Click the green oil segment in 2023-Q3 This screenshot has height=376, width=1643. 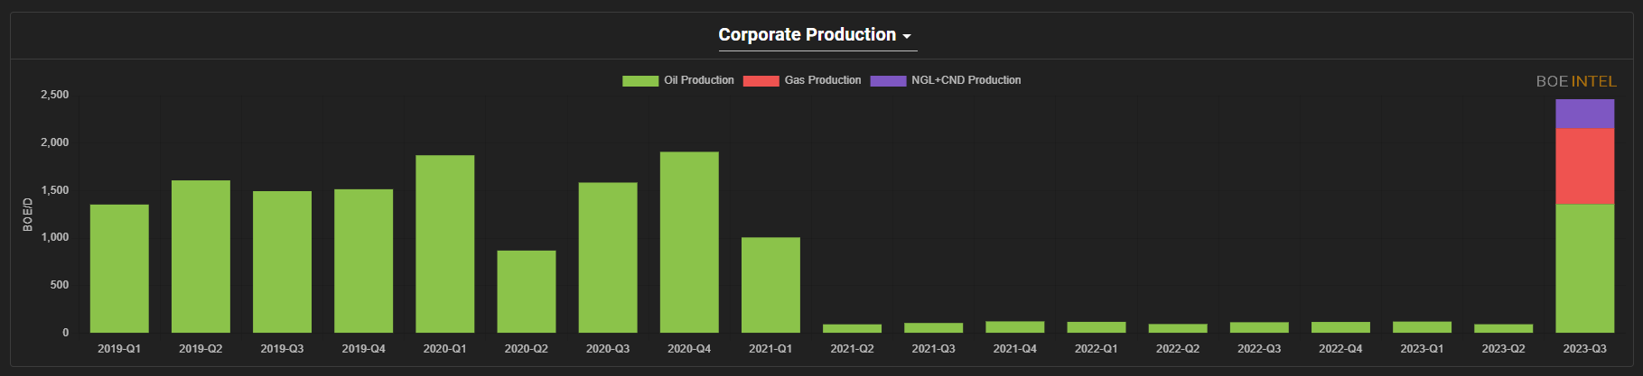click(x=1584, y=269)
